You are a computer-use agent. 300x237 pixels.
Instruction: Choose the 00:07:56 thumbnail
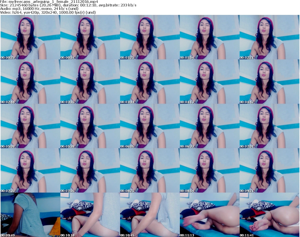click(x=90, y=170)
